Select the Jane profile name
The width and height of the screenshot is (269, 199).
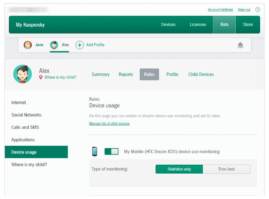pos(39,45)
